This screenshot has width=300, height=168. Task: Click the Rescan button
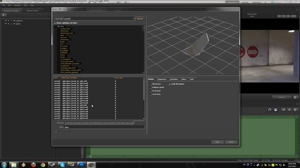[x=140, y=19]
